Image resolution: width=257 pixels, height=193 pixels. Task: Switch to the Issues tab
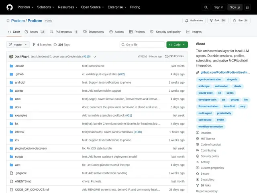(x=35, y=32)
